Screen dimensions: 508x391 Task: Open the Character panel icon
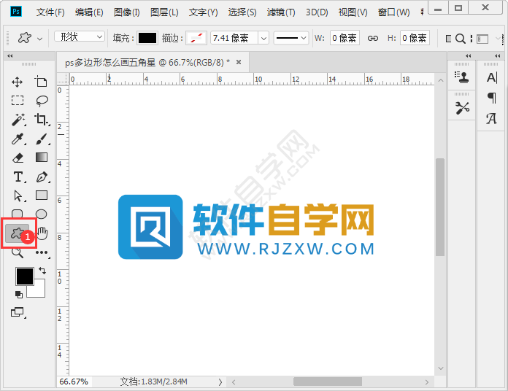(x=492, y=77)
